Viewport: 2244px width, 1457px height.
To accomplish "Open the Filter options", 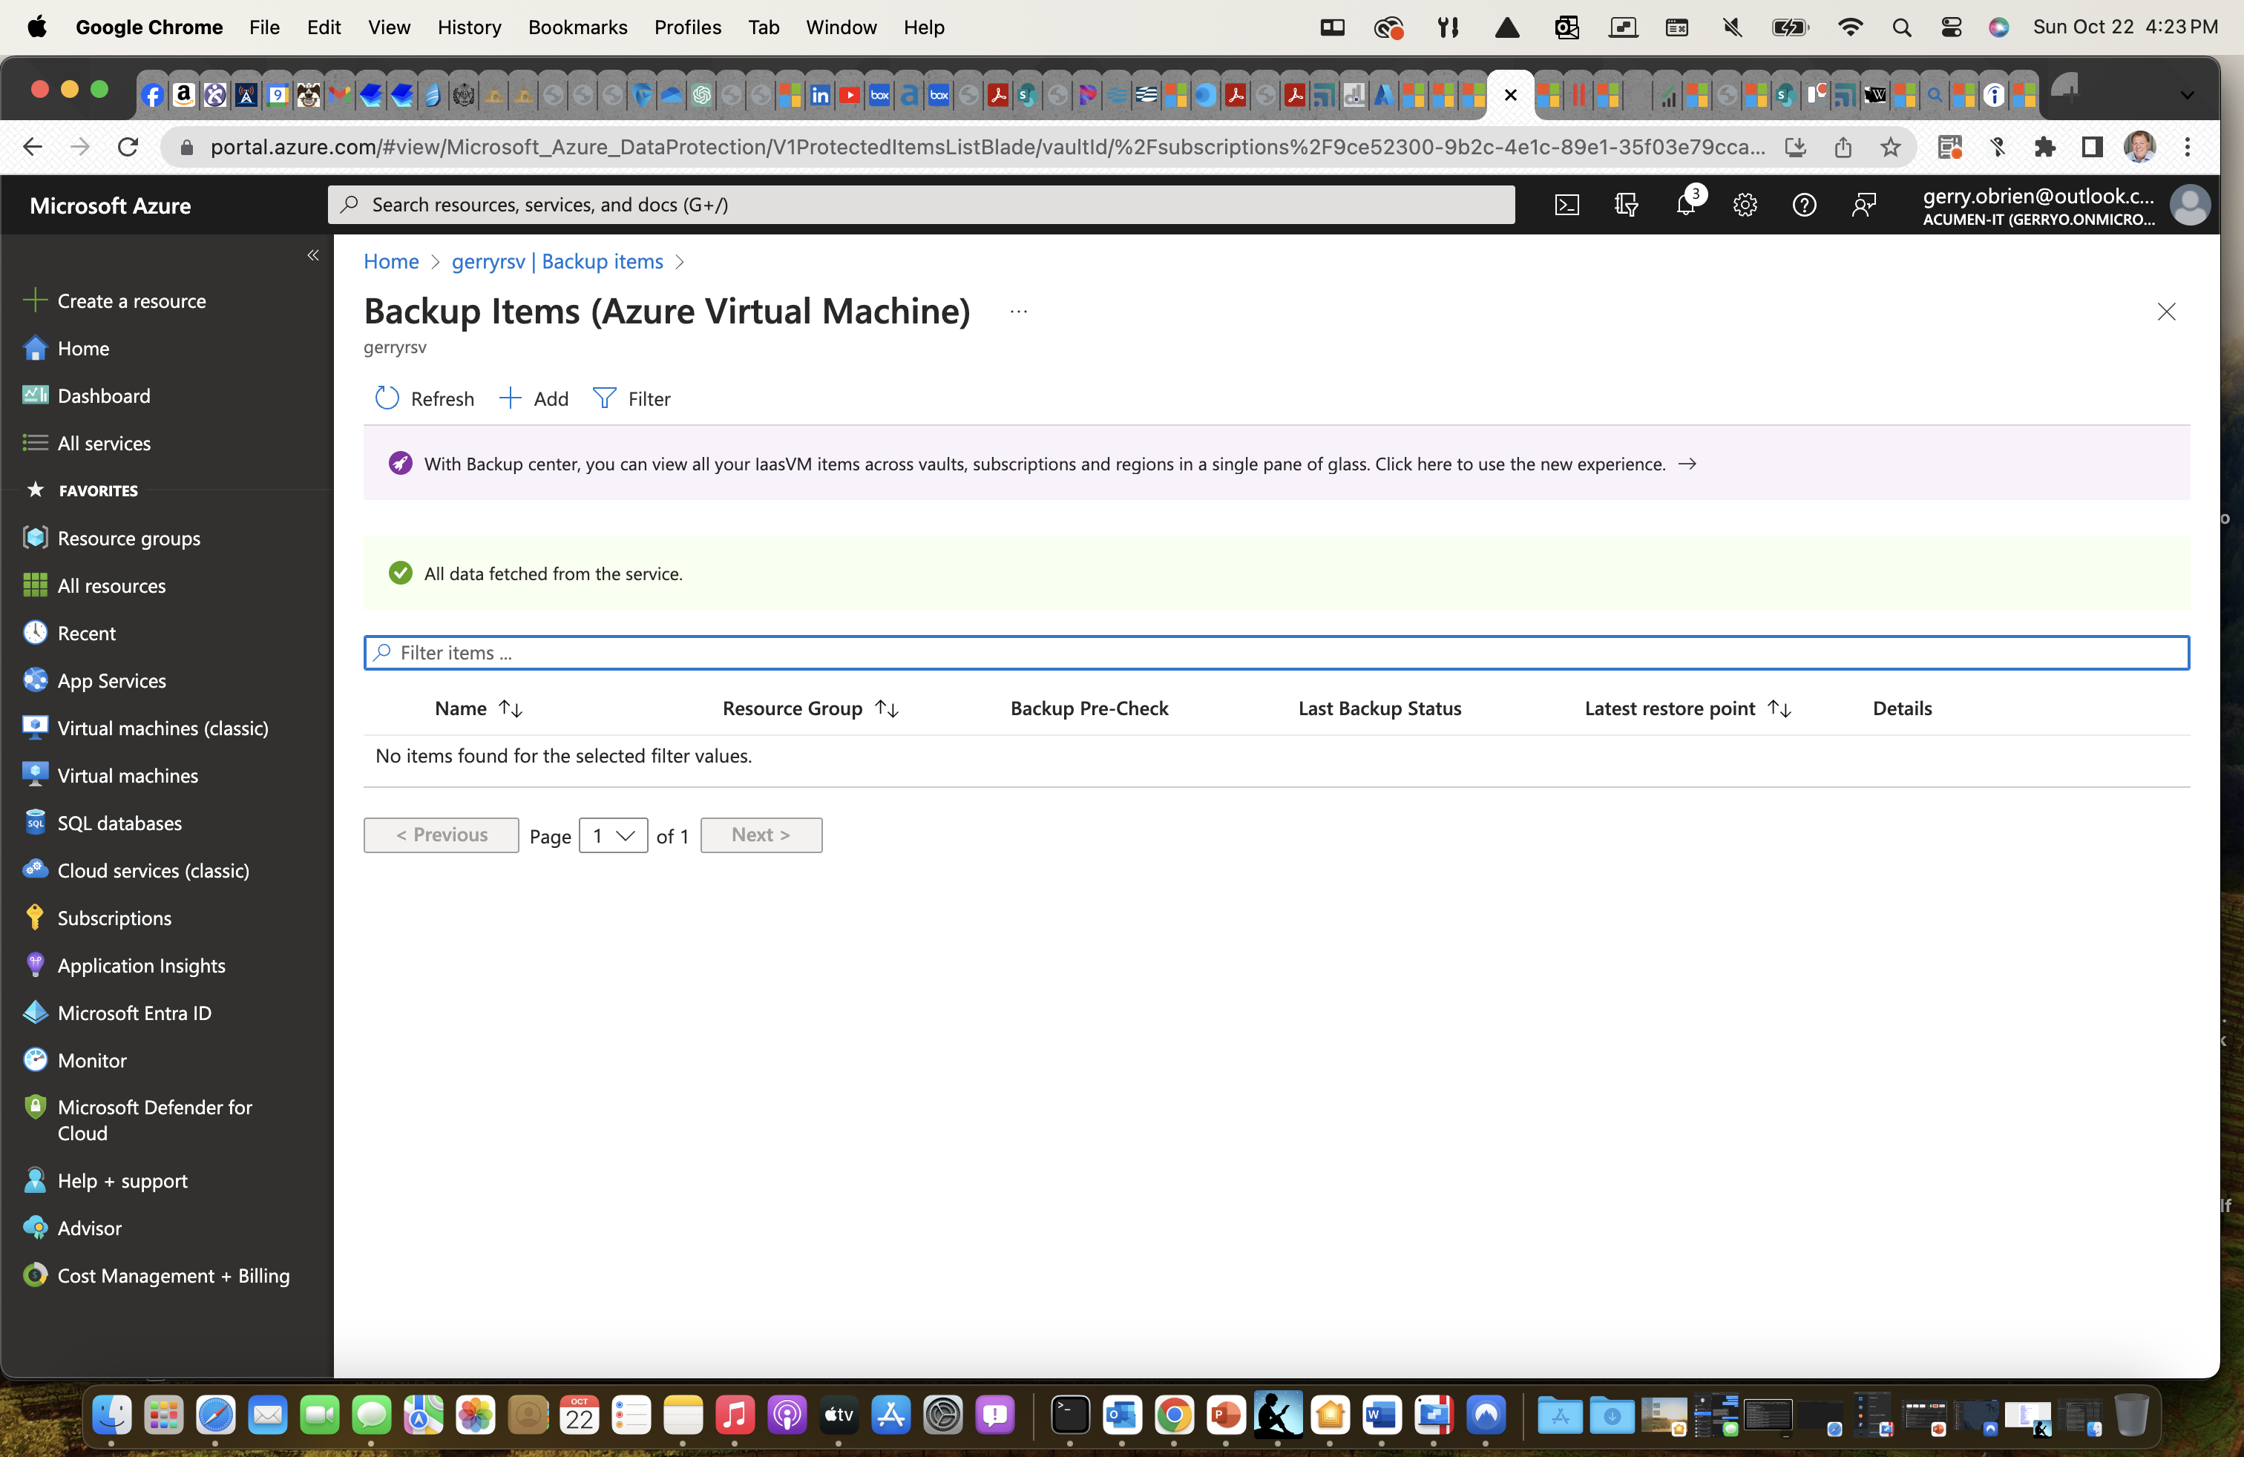I will 631,398.
